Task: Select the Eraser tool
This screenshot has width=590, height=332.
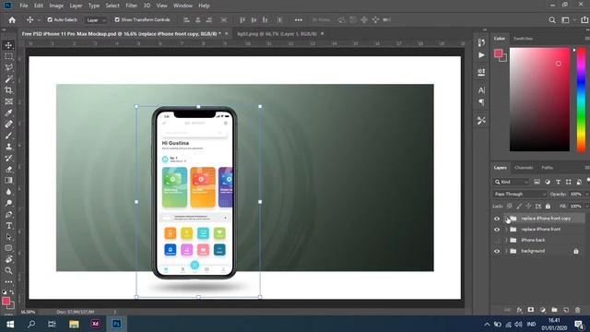Action: 8,170
